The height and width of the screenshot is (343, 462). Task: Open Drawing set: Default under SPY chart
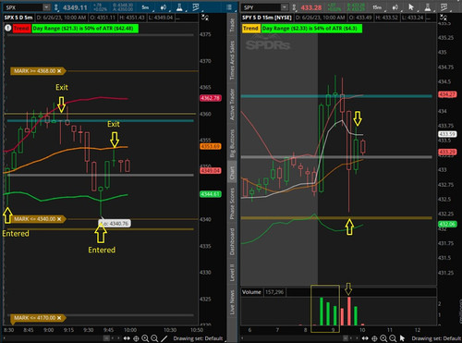436,338
